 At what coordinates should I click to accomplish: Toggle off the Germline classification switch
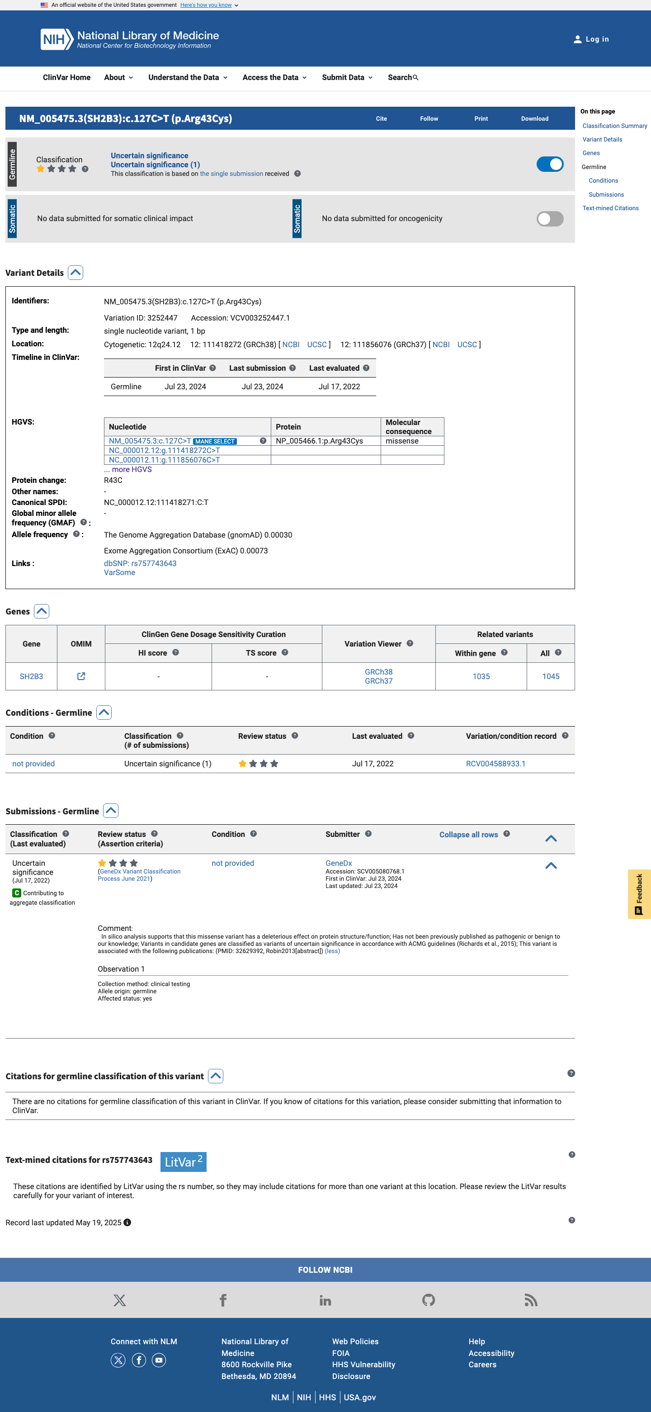pos(550,164)
